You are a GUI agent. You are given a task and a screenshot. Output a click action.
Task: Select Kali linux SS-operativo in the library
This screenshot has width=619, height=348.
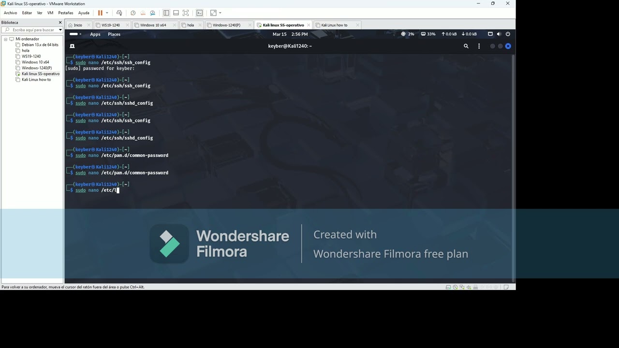tap(41, 74)
